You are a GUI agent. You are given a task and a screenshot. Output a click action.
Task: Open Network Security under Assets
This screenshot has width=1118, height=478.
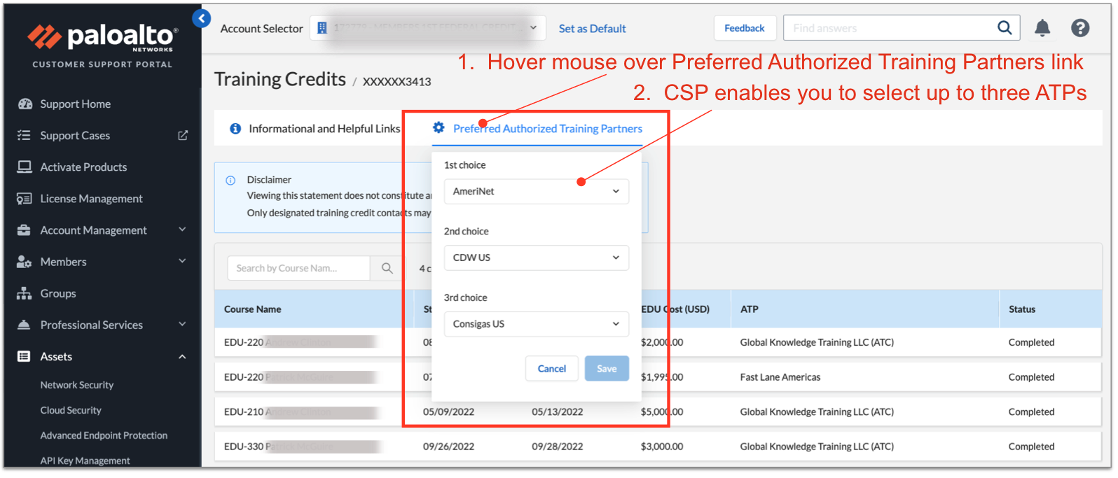[77, 386]
